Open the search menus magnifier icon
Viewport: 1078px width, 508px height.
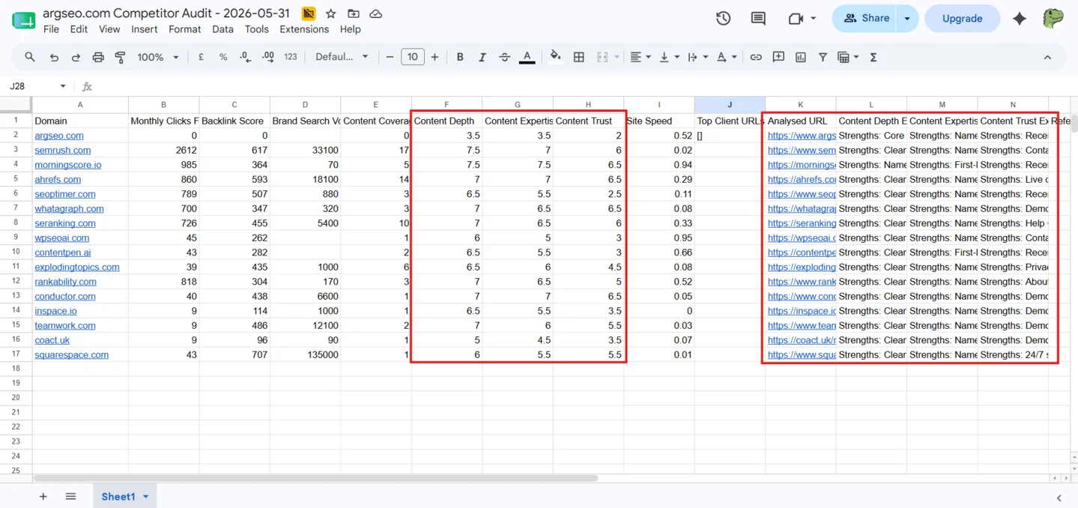(x=30, y=57)
